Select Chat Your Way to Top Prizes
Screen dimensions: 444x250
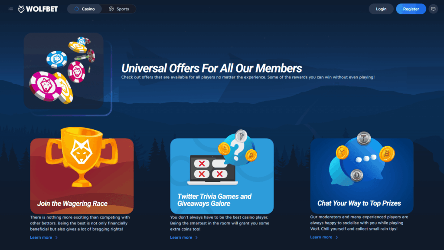tap(359, 203)
